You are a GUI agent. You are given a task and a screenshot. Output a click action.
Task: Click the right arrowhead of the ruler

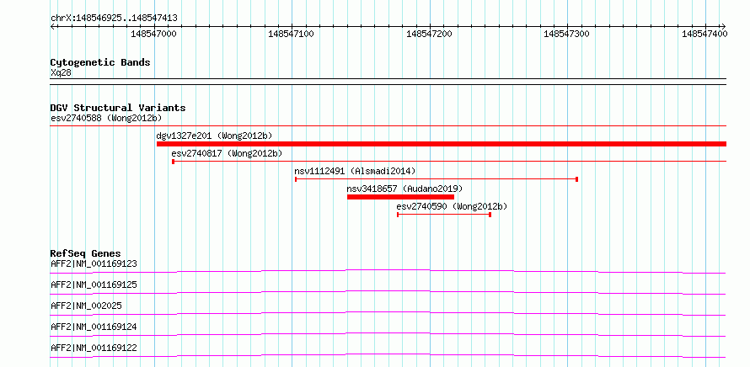pyautogui.click(x=724, y=26)
